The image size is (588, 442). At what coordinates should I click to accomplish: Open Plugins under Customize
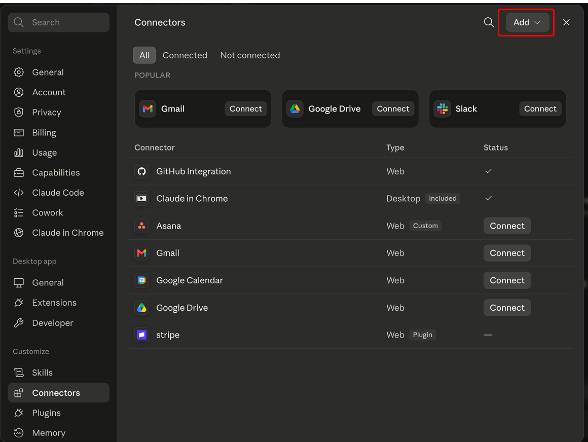(58, 413)
